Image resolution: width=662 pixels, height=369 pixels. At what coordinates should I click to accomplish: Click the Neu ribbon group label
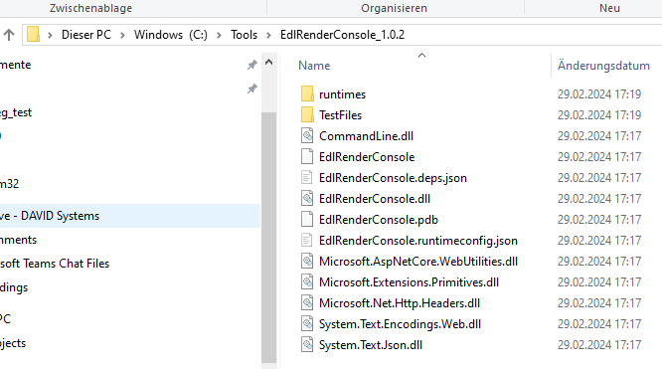coord(609,8)
